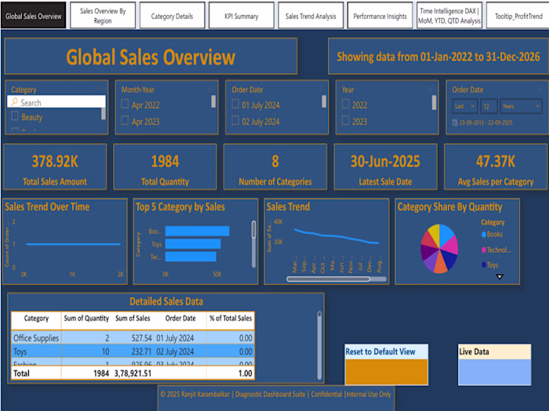Click the pie chart in Category Share By Quantity
Image resolution: width=549 pixels, height=411 pixels.
(439, 248)
